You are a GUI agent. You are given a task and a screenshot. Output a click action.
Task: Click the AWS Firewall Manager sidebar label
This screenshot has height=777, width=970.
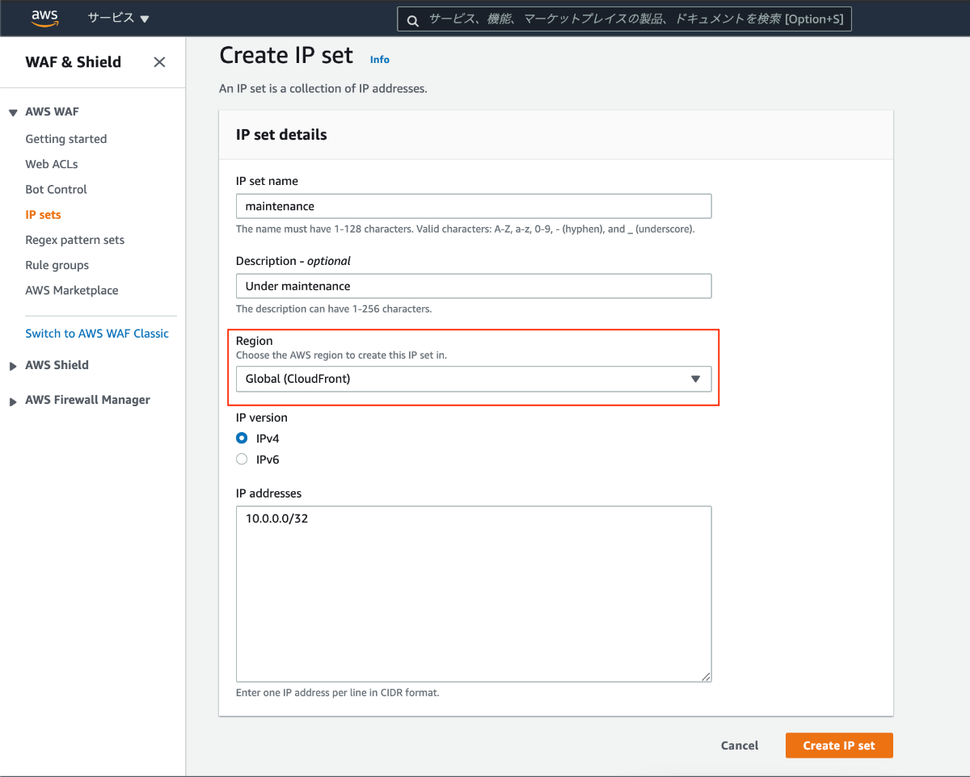(x=87, y=400)
